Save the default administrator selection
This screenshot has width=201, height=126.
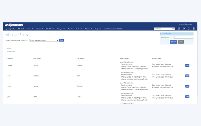point(61,40)
